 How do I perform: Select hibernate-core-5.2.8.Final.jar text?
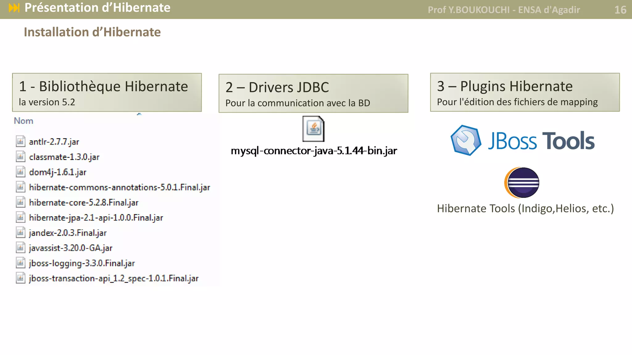tap(84, 202)
